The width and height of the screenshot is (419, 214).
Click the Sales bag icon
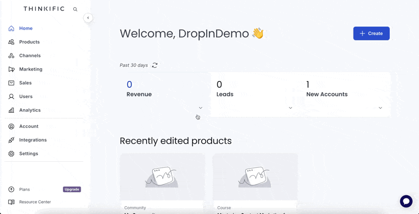(x=11, y=83)
